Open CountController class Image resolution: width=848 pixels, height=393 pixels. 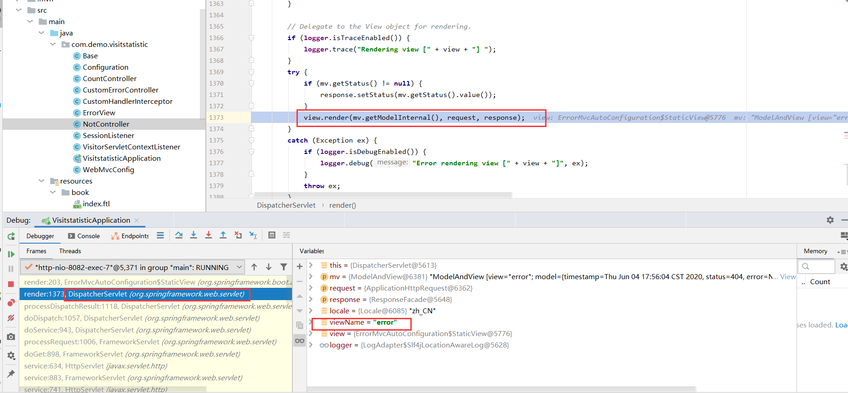click(110, 78)
